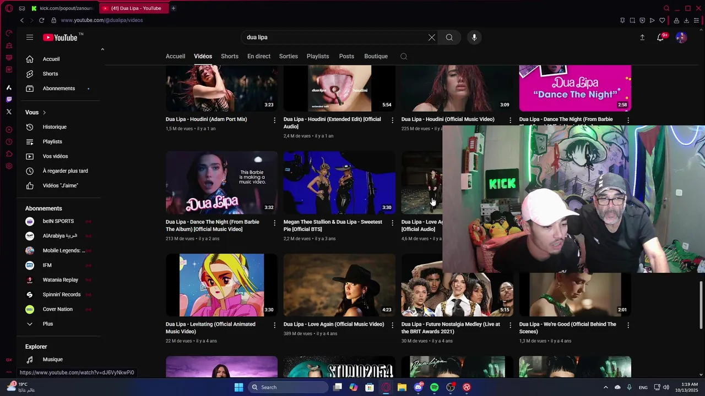Switch to the Boutique channel tab
The image size is (705, 396).
pyautogui.click(x=376, y=56)
